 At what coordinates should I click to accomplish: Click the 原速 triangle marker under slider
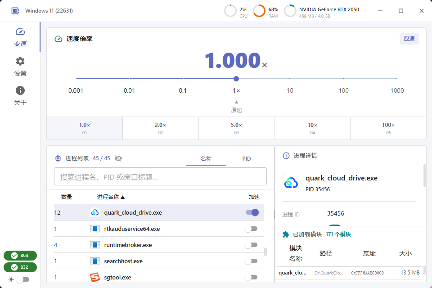click(x=236, y=102)
